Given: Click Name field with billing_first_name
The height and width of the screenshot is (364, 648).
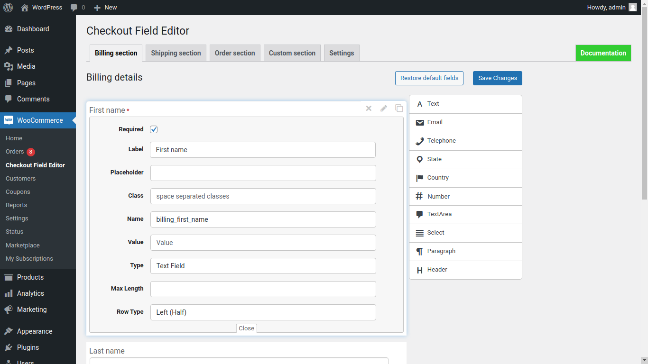Looking at the screenshot, I should (x=263, y=219).
